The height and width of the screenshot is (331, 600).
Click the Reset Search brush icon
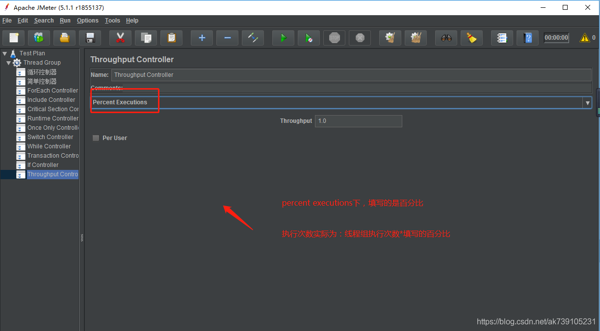[471, 38]
